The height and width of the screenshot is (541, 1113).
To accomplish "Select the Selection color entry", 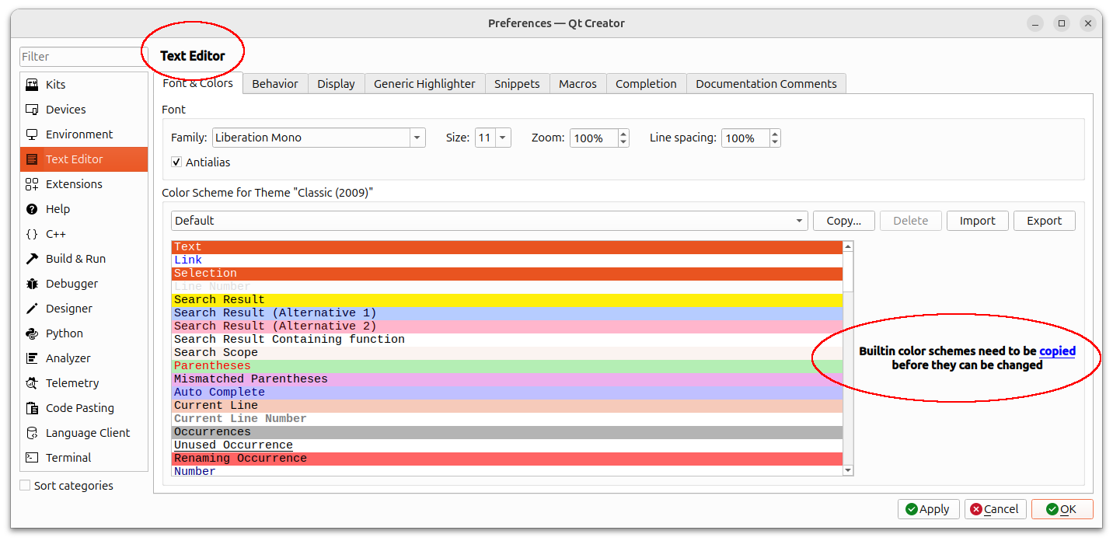I will pos(507,274).
